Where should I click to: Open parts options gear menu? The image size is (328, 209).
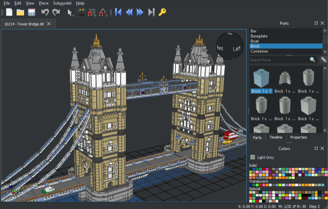point(324,60)
